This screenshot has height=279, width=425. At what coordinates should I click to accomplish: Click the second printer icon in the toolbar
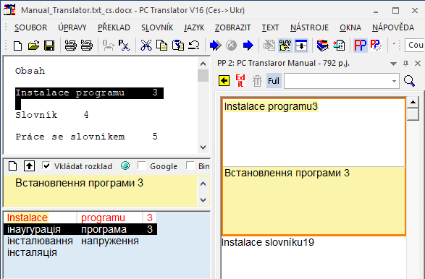tap(87, 46)
